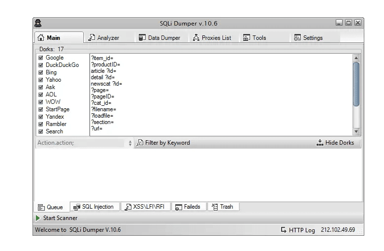Click the Analyzer tab icon
384x251 pixels.
[x=92, y=37]
